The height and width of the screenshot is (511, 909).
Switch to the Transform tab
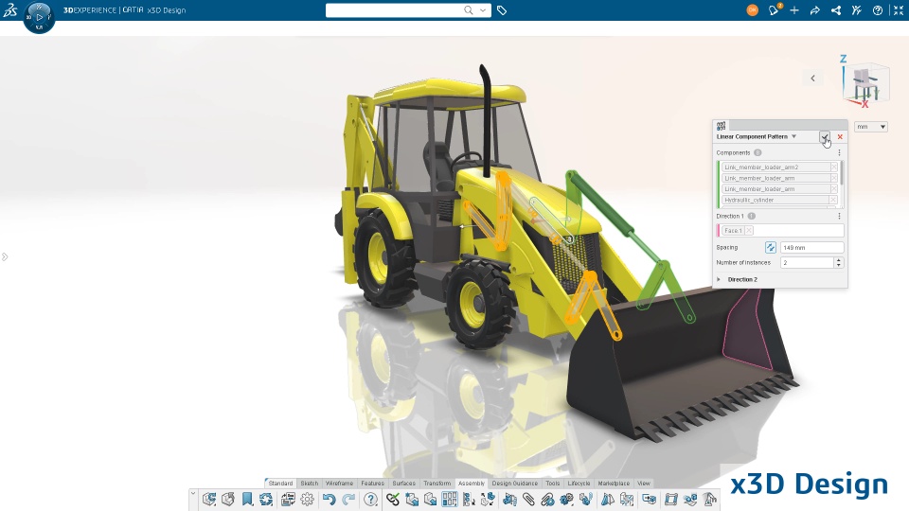pos(437,484)
